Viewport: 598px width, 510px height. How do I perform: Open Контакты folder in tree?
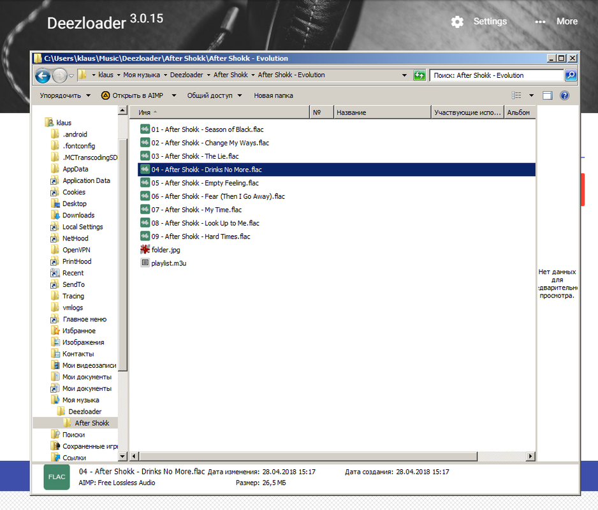click(72, 354)
